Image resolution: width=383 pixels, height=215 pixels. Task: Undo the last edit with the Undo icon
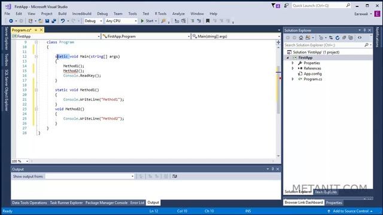(x=63, y=21)
